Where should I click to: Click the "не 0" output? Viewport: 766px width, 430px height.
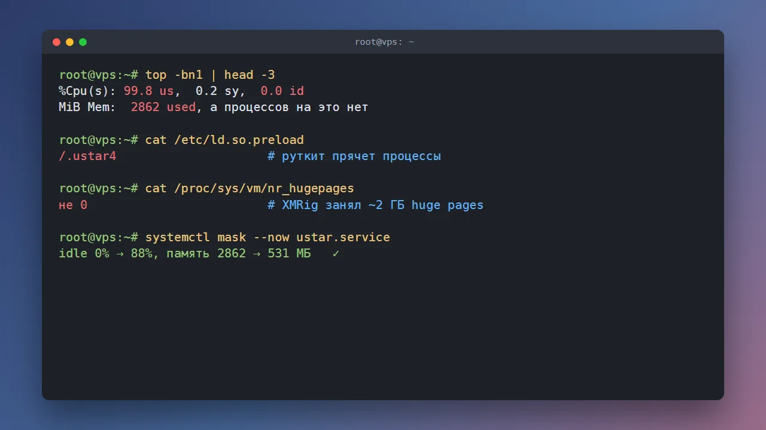[x=73, y=205]
